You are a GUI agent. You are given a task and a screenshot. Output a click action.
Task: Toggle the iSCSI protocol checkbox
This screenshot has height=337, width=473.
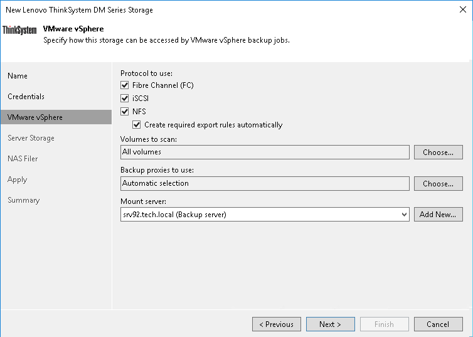pos(125,99)
